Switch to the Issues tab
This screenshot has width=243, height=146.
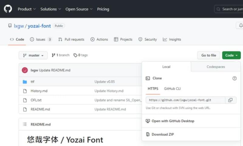click(x=41, y=39)
